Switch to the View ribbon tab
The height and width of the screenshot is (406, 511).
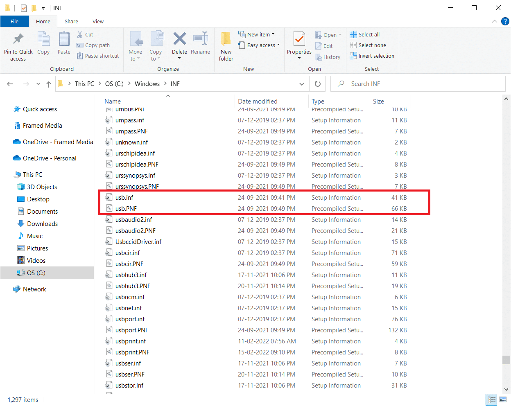pos(98,21)
